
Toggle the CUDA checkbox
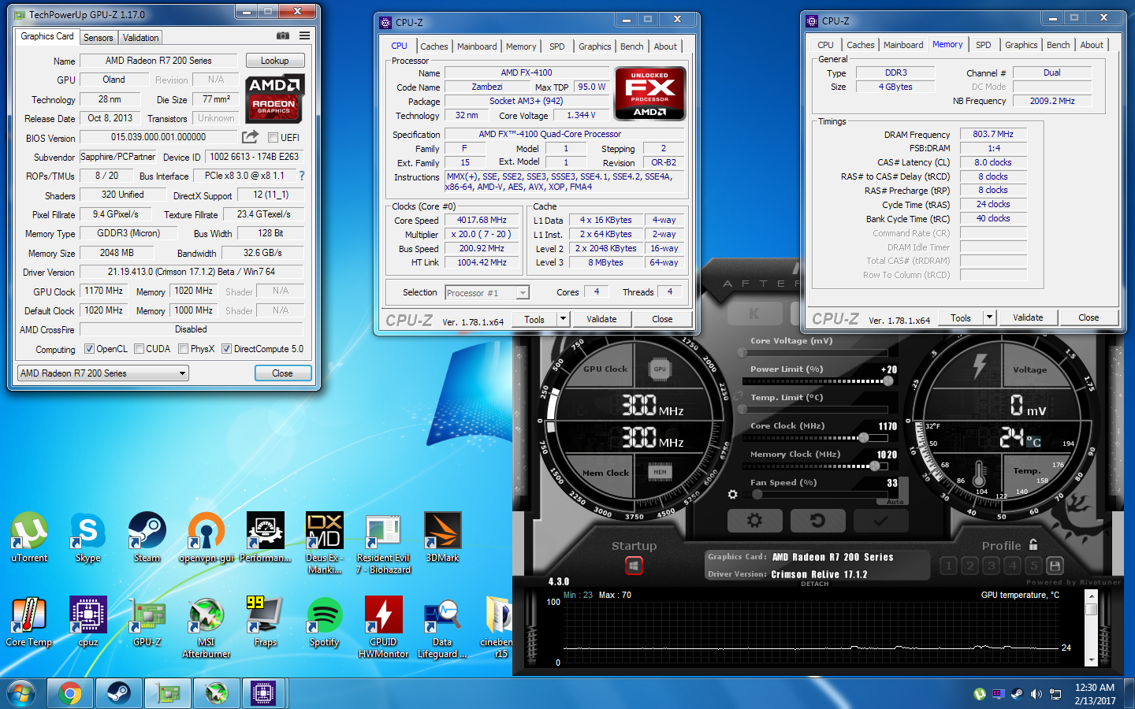(139, 349)
